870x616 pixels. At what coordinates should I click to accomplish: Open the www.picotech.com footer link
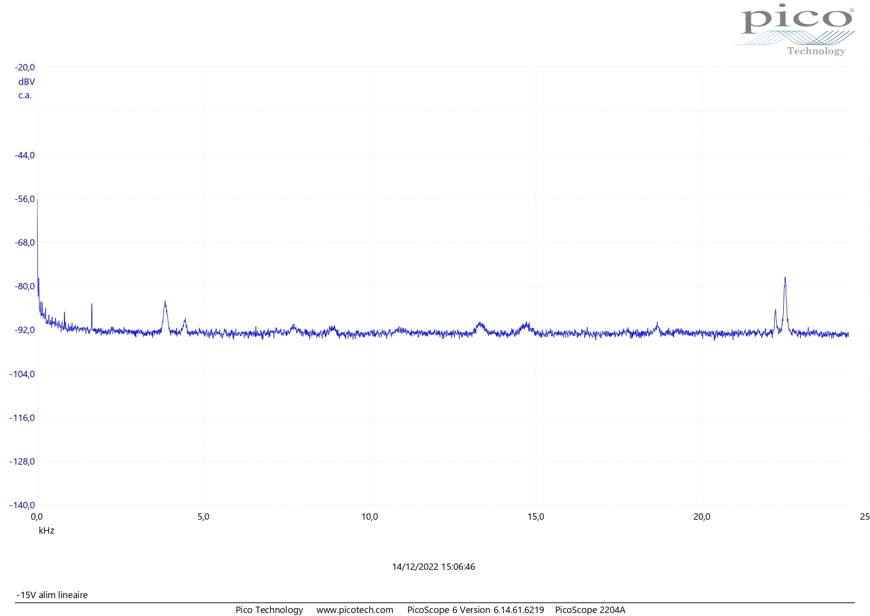tap(355, 610)
